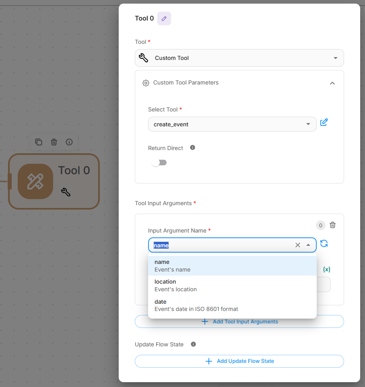The image size is (365, 387).
Task: Click the pencil edit icon beside Tool 0 title
Action: click(164, 19)
